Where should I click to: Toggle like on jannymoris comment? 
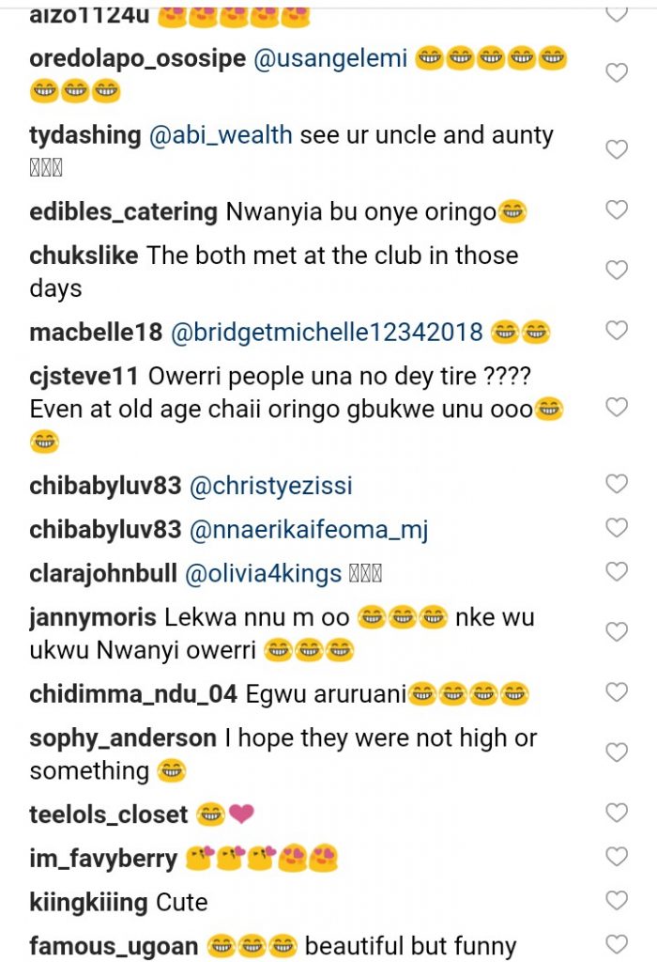click(x=616, y=632)
